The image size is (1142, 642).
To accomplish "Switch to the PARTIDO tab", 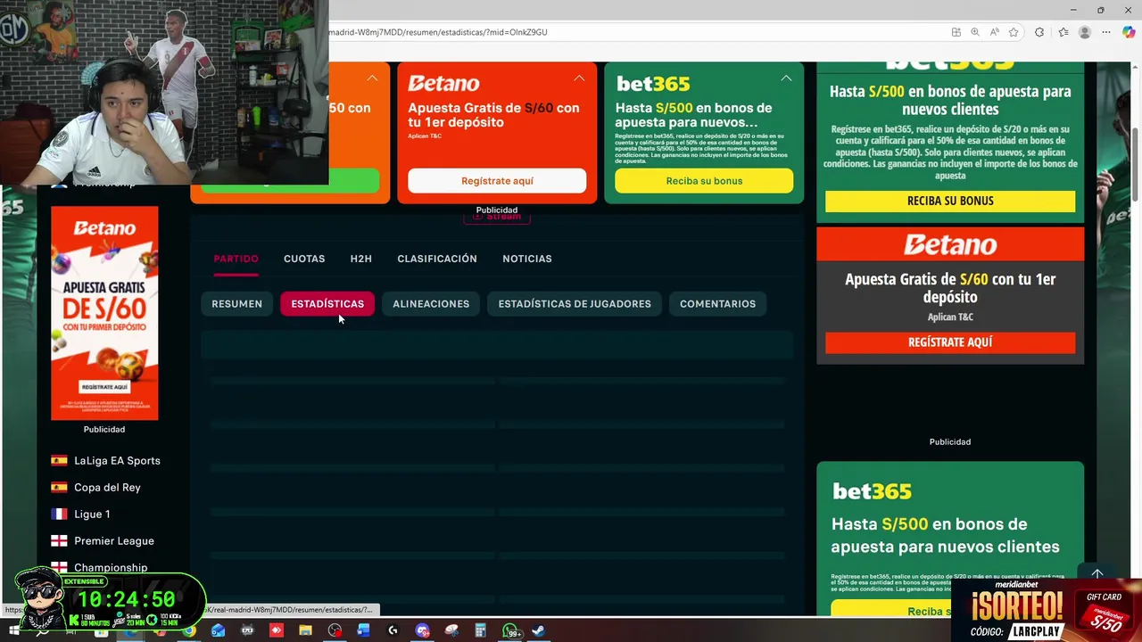I will point(236,259).
